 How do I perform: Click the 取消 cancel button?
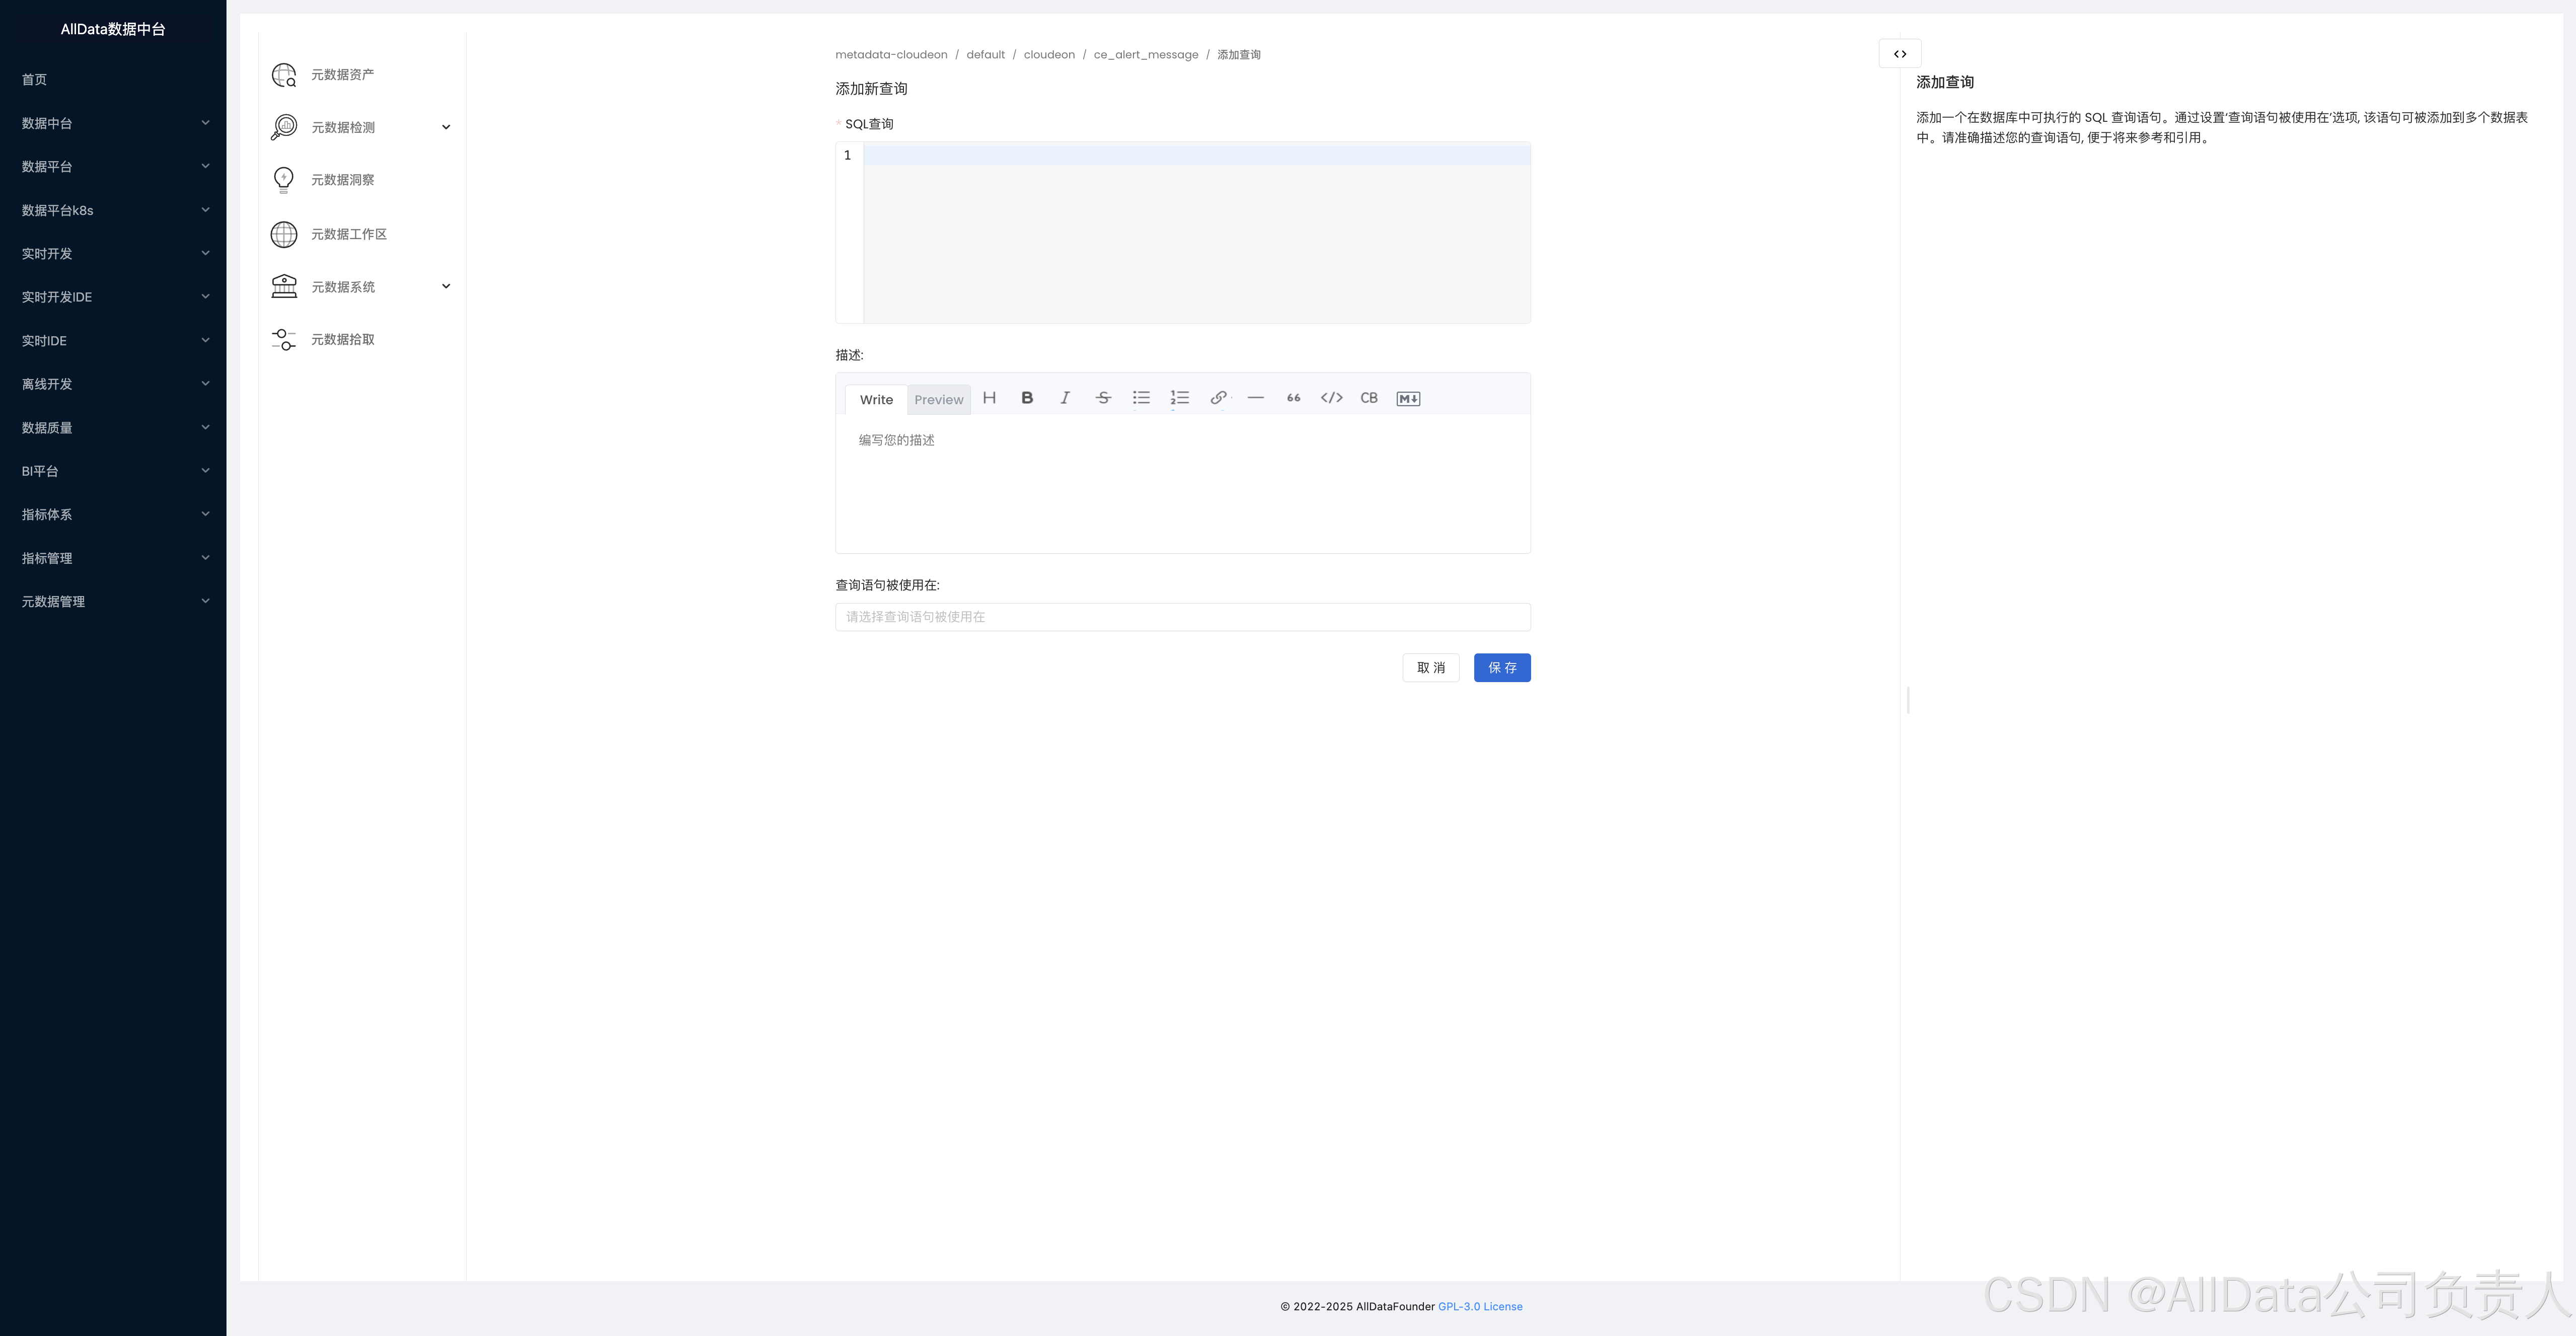(1430, 668)
